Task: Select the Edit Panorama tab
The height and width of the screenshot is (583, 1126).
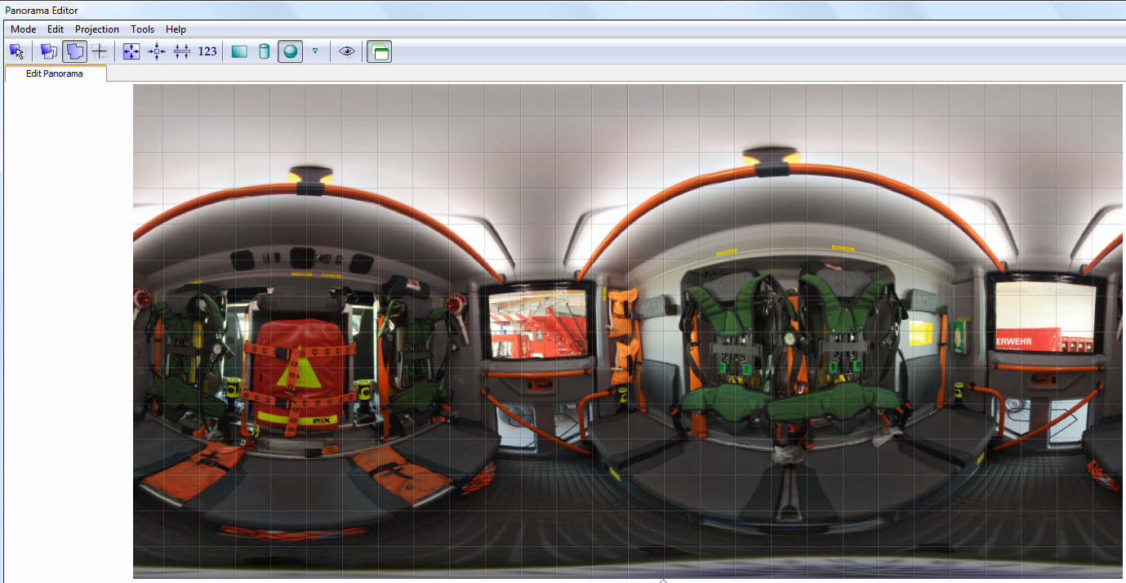Action: pyautogui.click(x=55, y=73)
